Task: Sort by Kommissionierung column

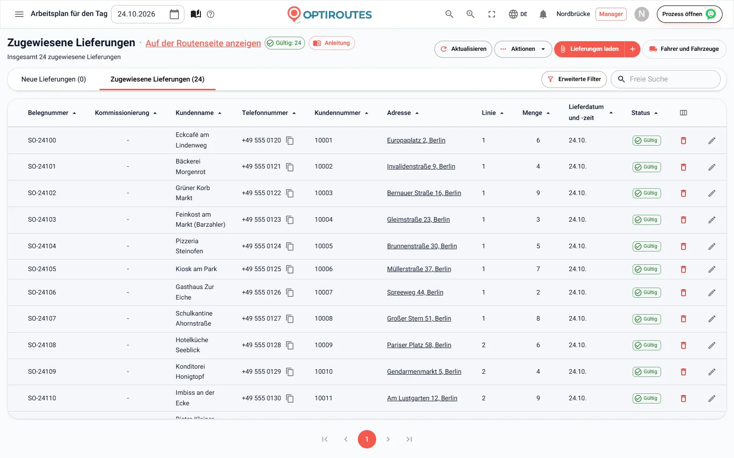Action: pyautogui.click(x=126, y=113)
